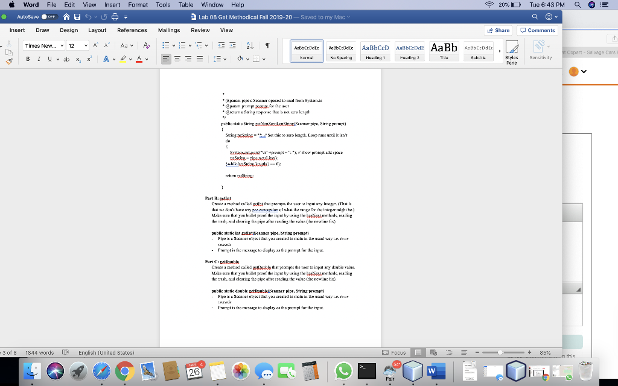618x386 pixels.
Task: Decrease font size with smaller A
Action: (x=107, y=46)
